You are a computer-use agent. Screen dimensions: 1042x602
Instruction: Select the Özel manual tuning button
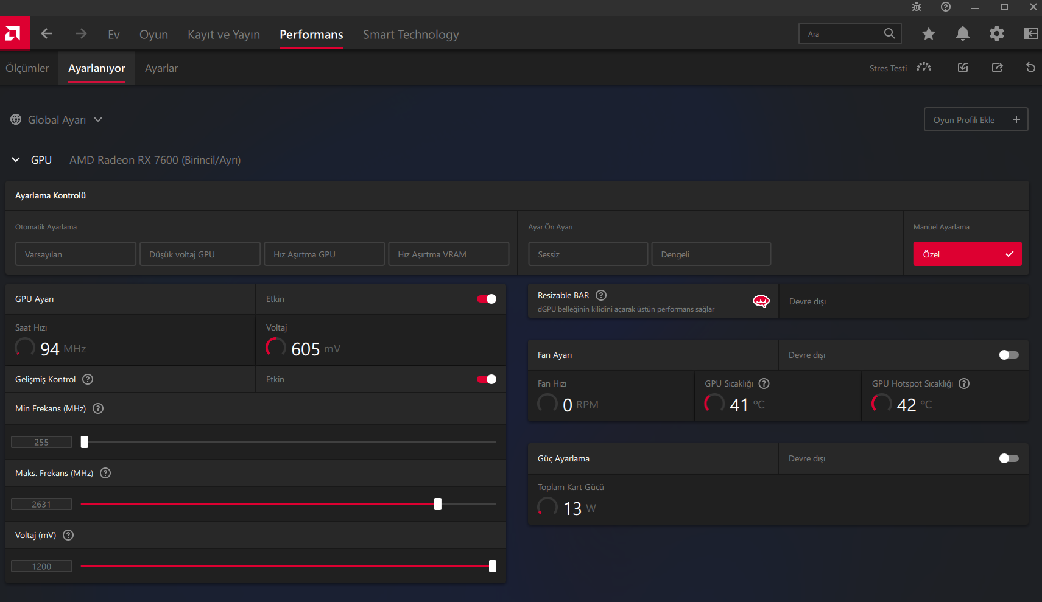tap(967, 254)
